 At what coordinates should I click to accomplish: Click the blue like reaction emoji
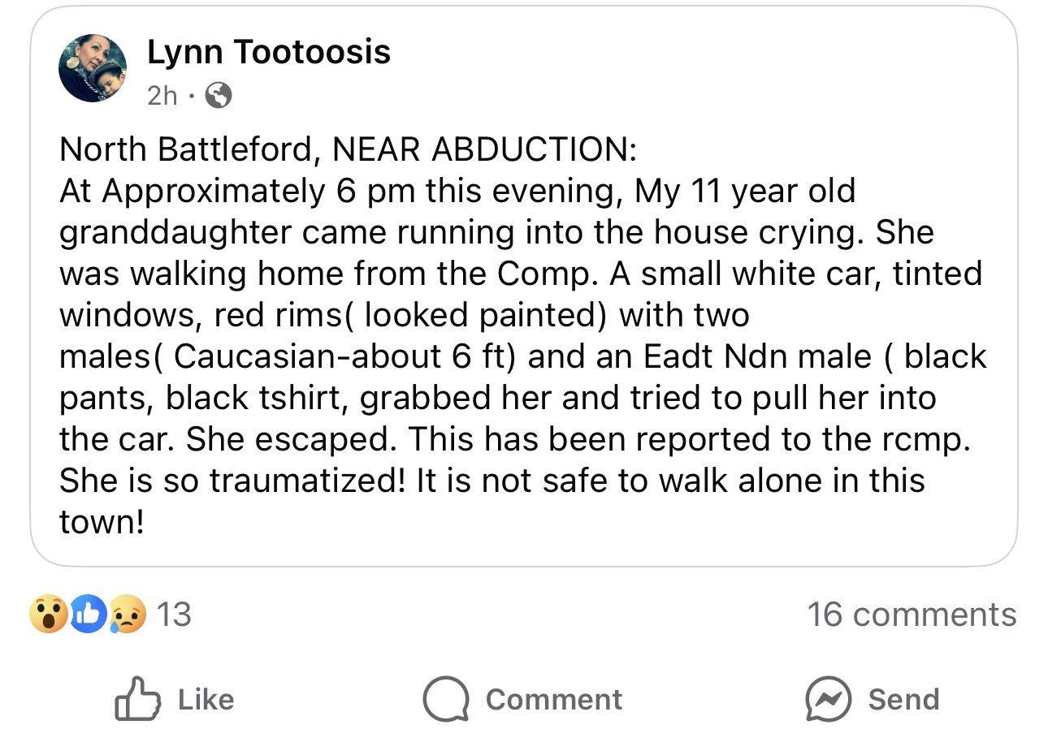point(87,615)
